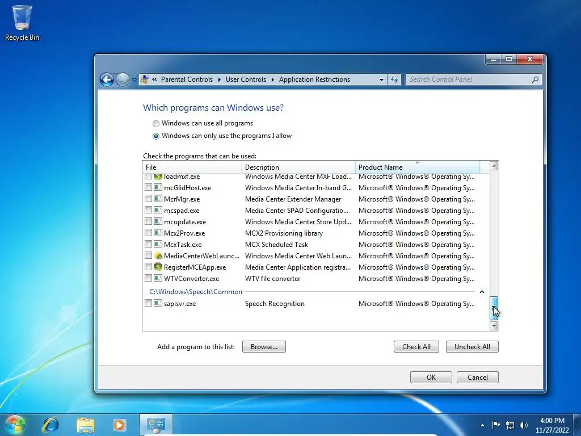Sort the list by Description column
Viewport: 581px width, 436px height.
[x=298, y=167]
